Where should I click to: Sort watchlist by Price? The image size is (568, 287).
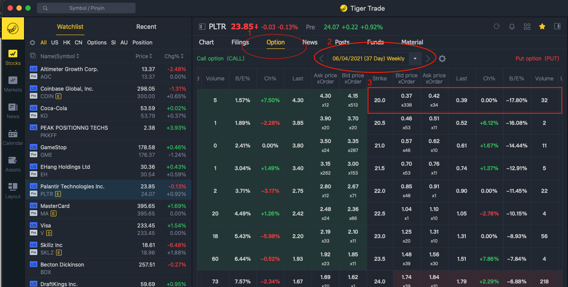(144, 56)
